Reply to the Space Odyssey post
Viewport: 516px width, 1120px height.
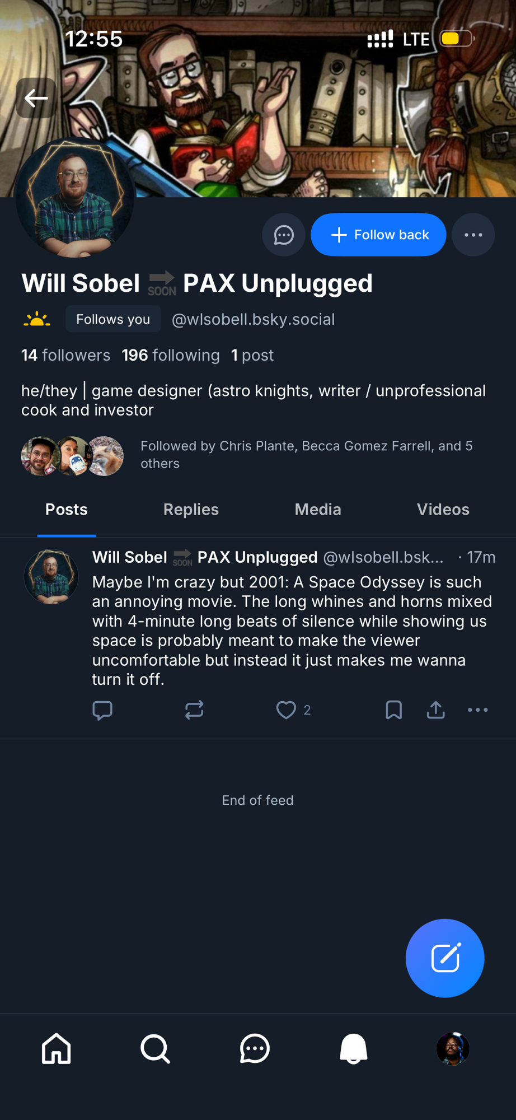(102, 710)
